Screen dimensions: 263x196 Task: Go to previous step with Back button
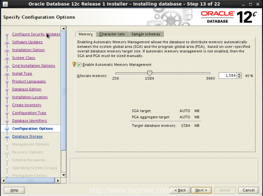(x=180, y=190)
